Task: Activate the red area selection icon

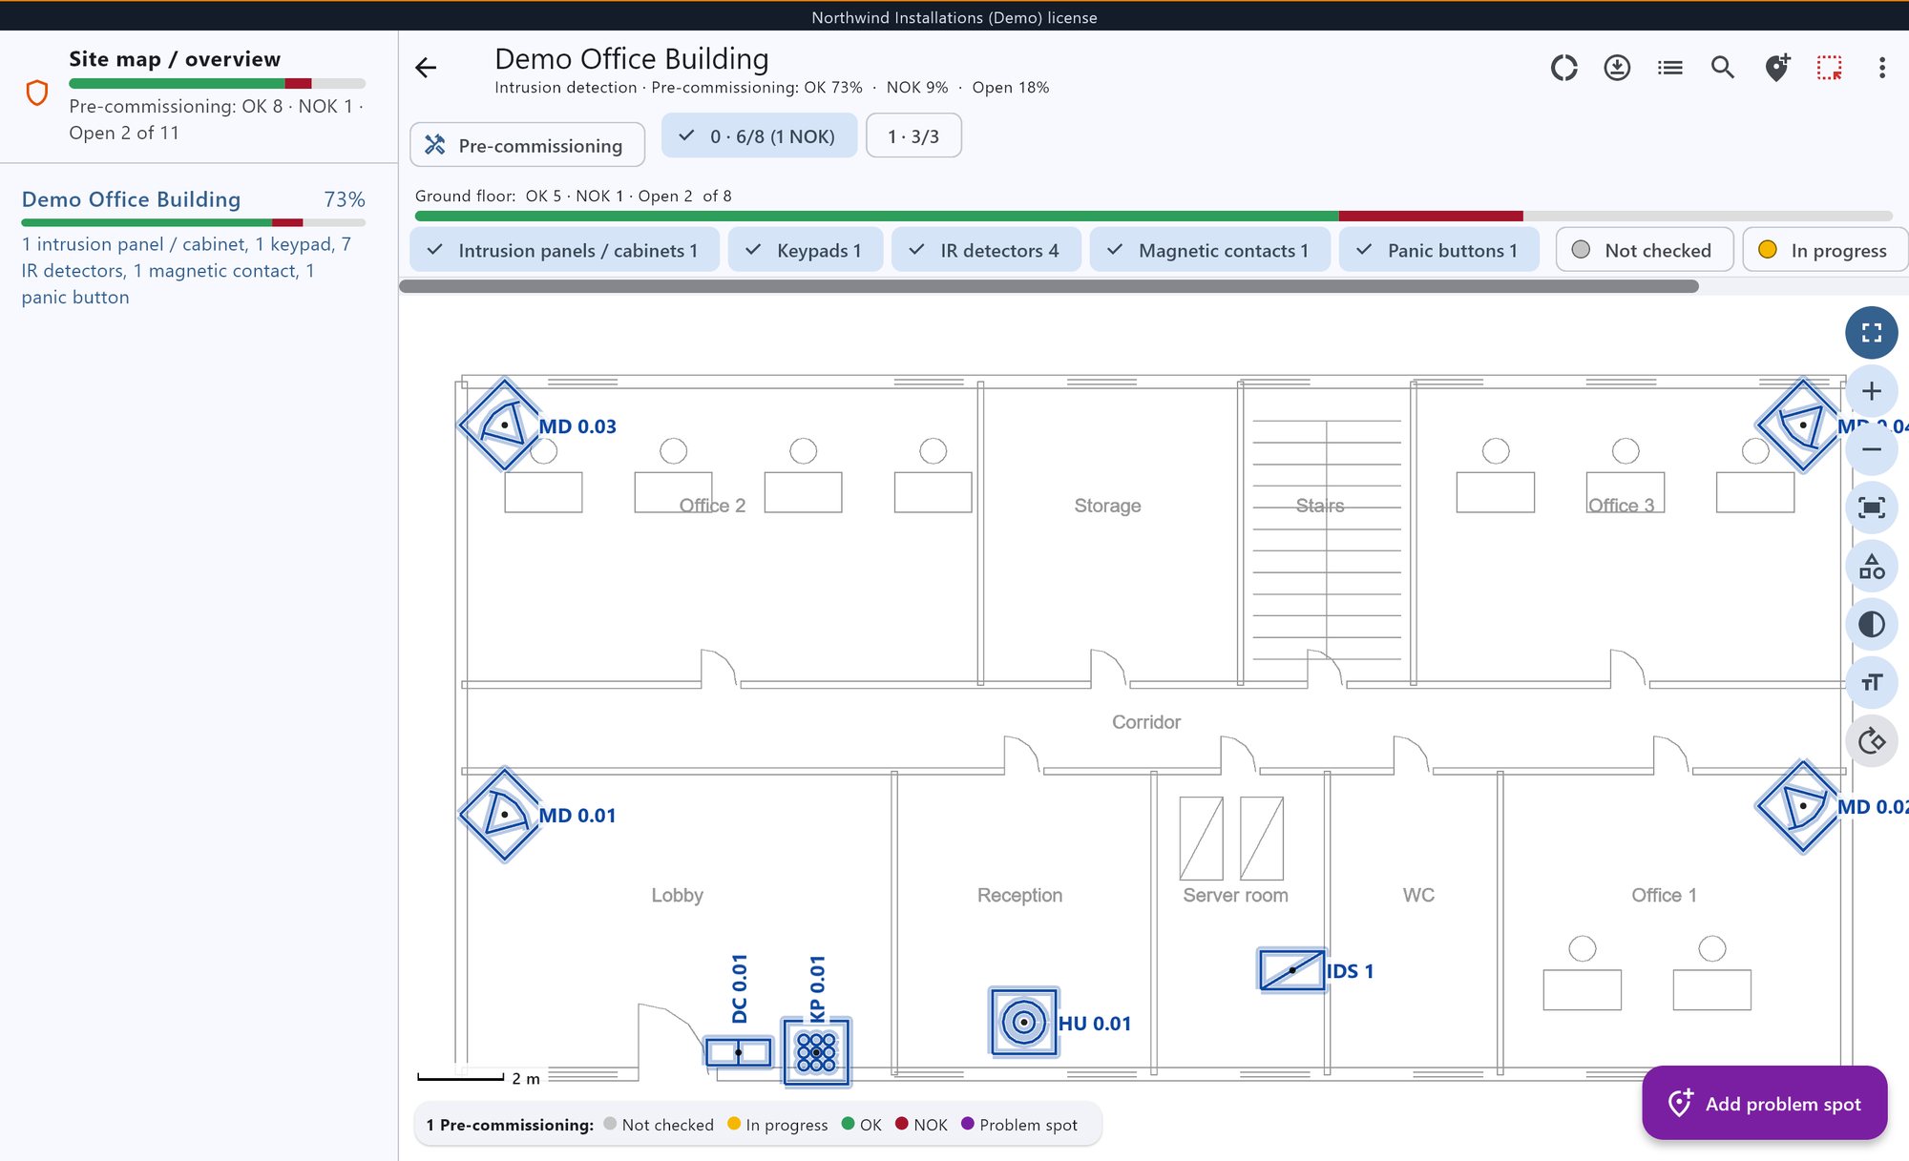Action: click(x=1829, y=68)
